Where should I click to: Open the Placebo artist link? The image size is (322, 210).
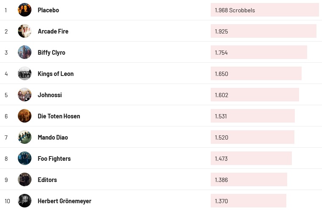(x=48, y=10)
